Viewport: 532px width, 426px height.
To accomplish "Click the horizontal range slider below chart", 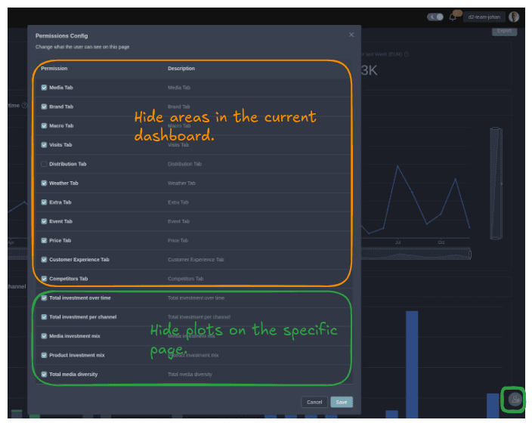I will point(416,254).
